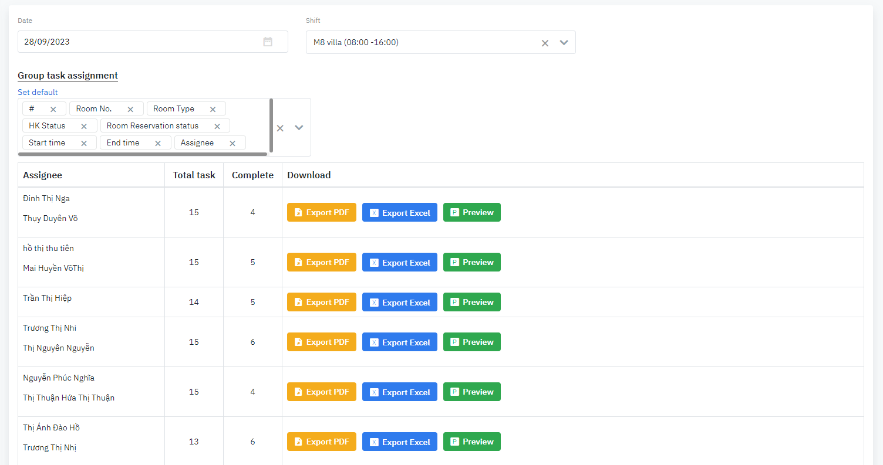Viewport: 883px width, 465px height.
Task: Click complete count 5 for hồ thị thu tiên
Action: pyautogui.click(x=253, y=262)
